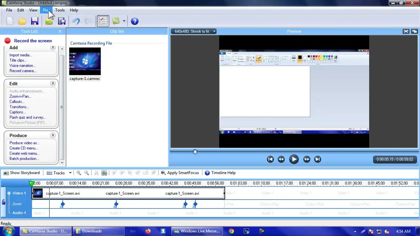420x236 pixels.
Task: Click Batch production link
Action: [x=24, y=159]
